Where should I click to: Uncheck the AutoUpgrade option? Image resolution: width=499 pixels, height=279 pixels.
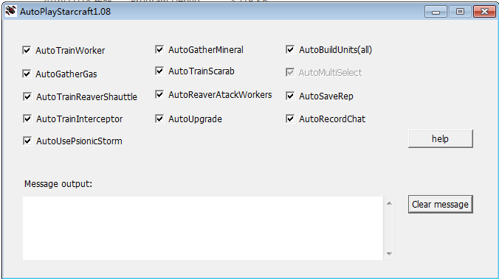coord(159,119)
